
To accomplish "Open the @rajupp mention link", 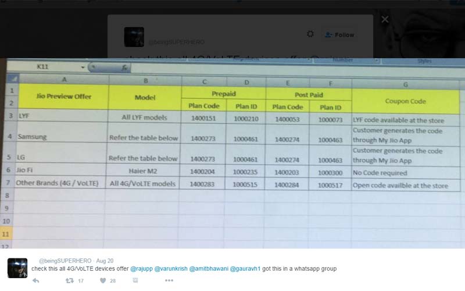I will (141, 269).
